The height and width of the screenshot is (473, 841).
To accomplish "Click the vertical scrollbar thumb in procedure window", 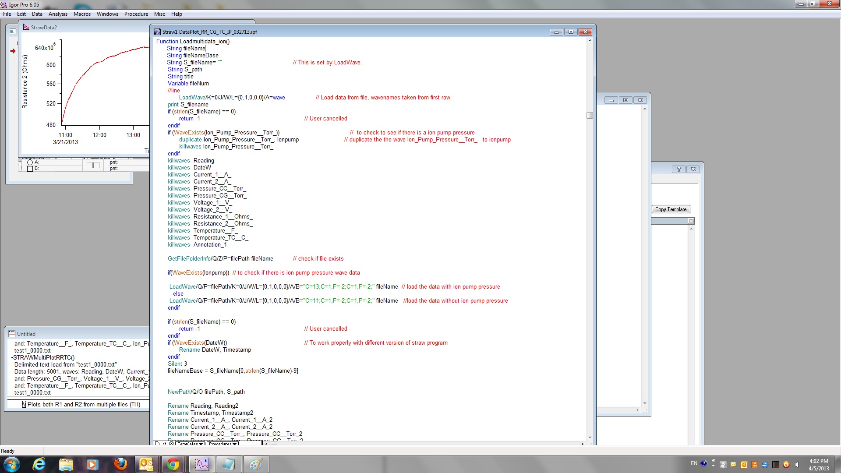I will point(590,115).
